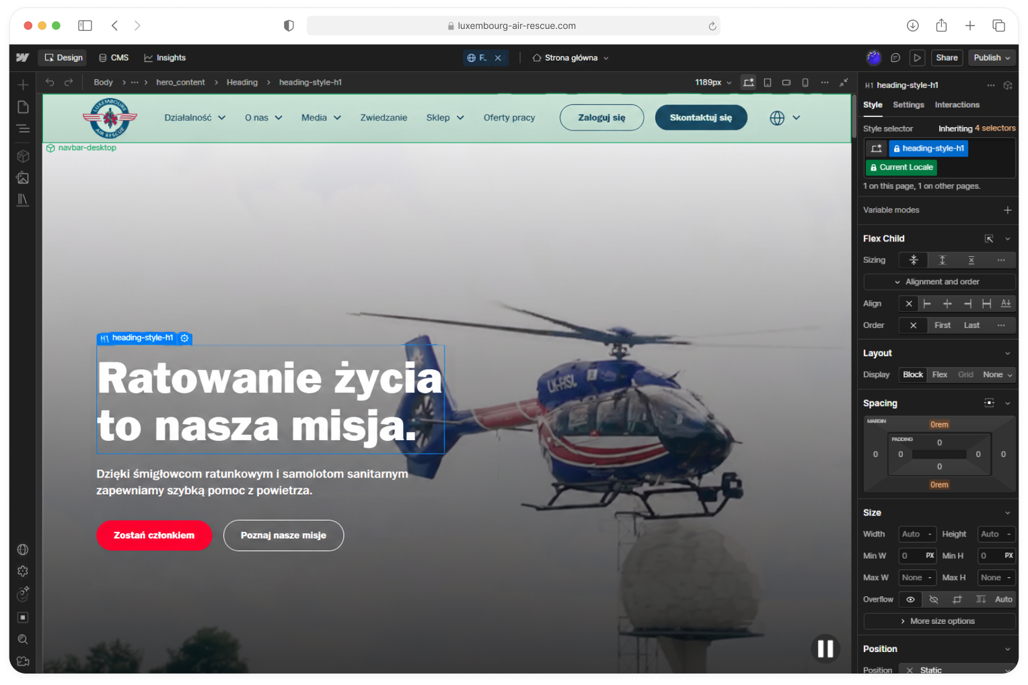Open the Components cube icon
The image size is (1028, 685).
click(x=23, y=156)
